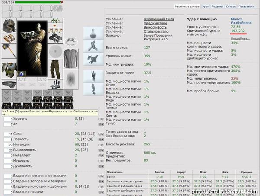
Task: Click the potion flask elixir icon
Action: (x=93, y=33)
